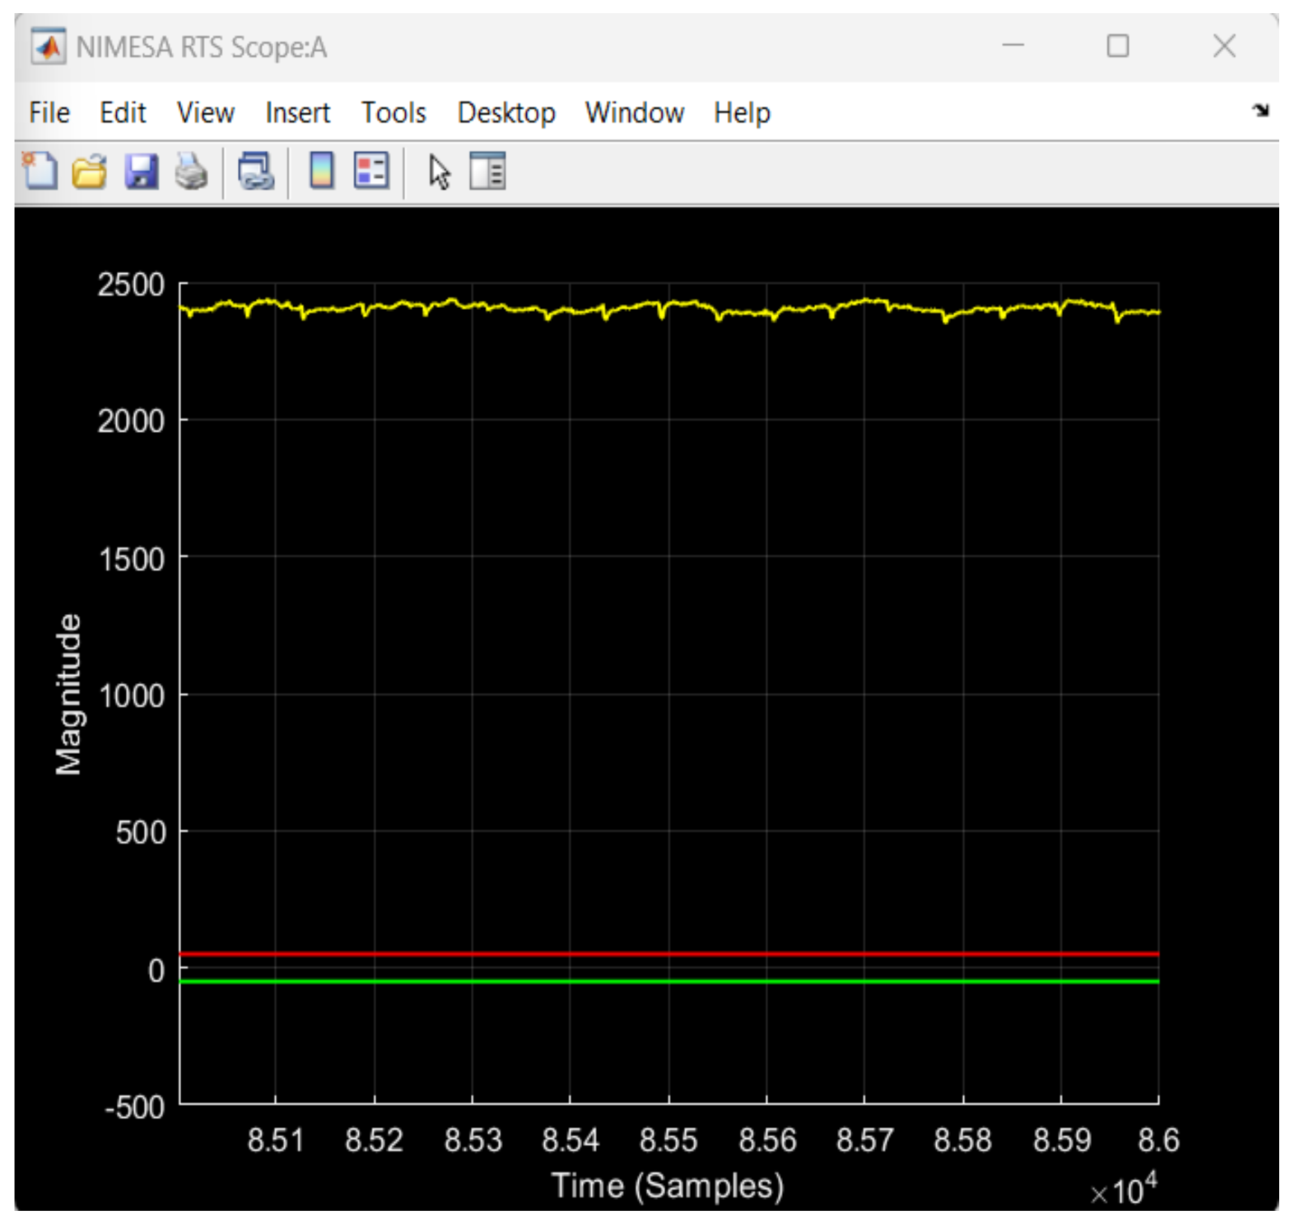Click the Time (Samples) x-axis label
Viewport: 1293px width, 1224px height.
click(667, 1185)
